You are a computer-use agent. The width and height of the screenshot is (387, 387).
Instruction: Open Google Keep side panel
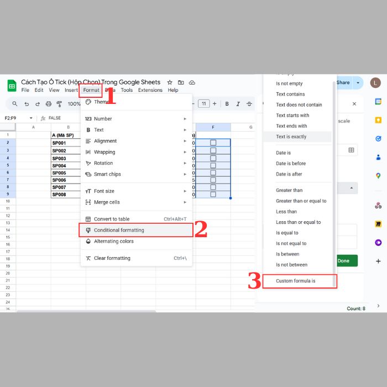pyautogui.click(x=378, y=120)
